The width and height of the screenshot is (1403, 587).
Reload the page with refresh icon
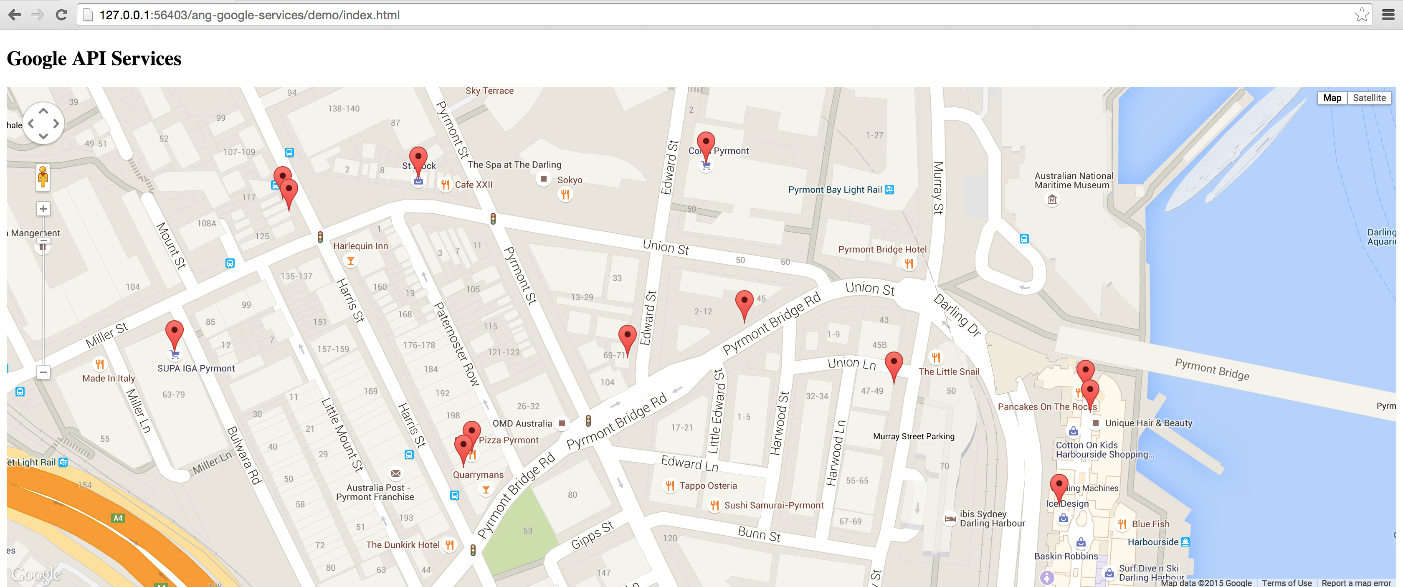click(61, 15)
